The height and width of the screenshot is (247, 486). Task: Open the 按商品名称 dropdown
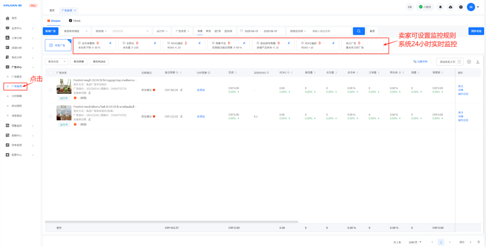click(x=298, y=31)
